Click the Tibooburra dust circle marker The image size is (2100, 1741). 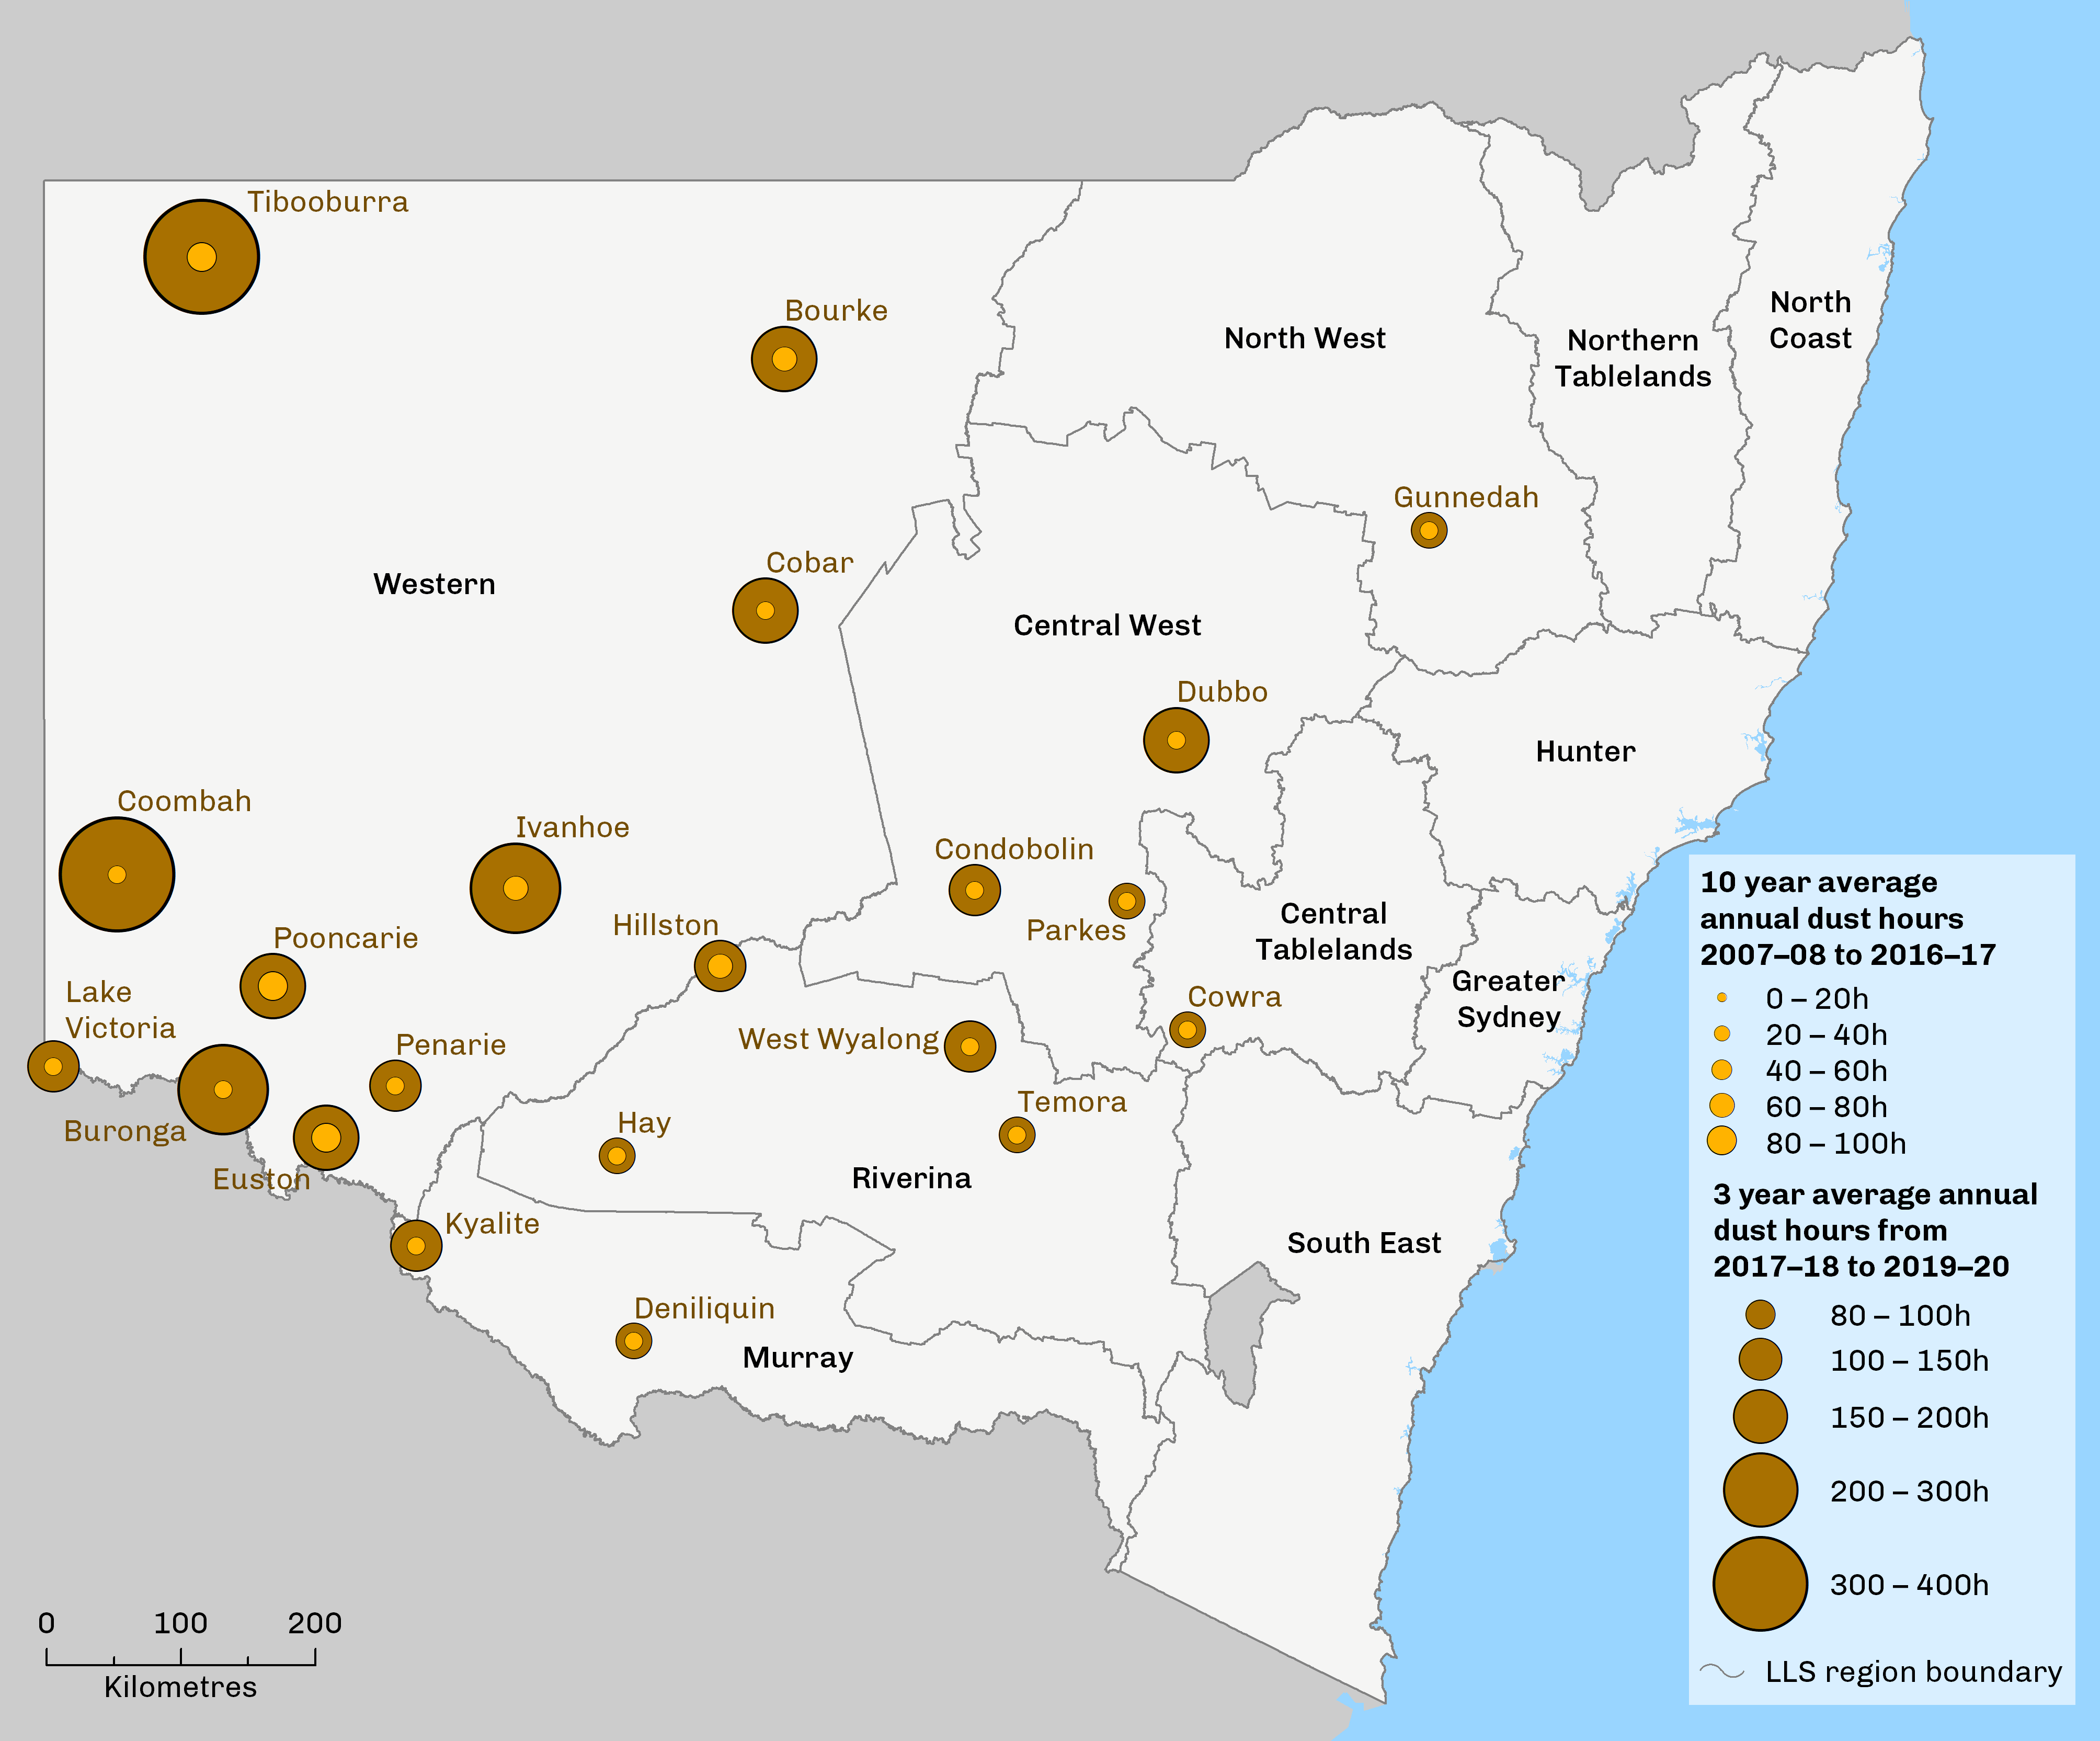[x=202, y=257]
